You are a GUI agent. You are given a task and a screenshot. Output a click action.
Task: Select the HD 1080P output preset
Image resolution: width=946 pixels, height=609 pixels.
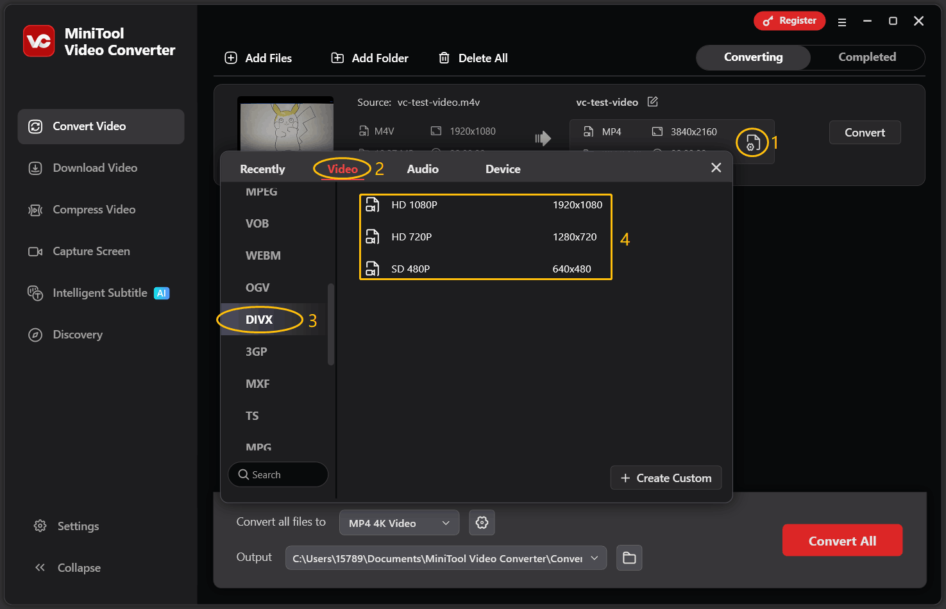pyautogui.click(x=486, y=204)
